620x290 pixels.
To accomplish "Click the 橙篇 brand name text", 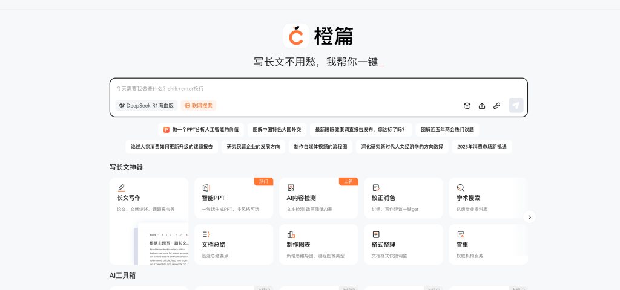I will [334, 36].
